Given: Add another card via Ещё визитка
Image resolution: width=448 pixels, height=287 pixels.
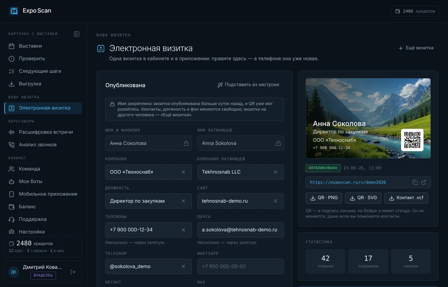Looking at the screenshot, I should [x=416, y=48].
